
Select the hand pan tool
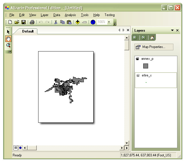[8, 39]
